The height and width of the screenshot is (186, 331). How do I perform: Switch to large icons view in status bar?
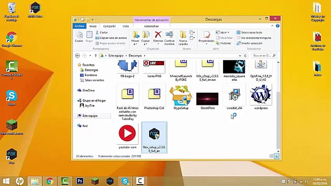[x=277, y=156]
